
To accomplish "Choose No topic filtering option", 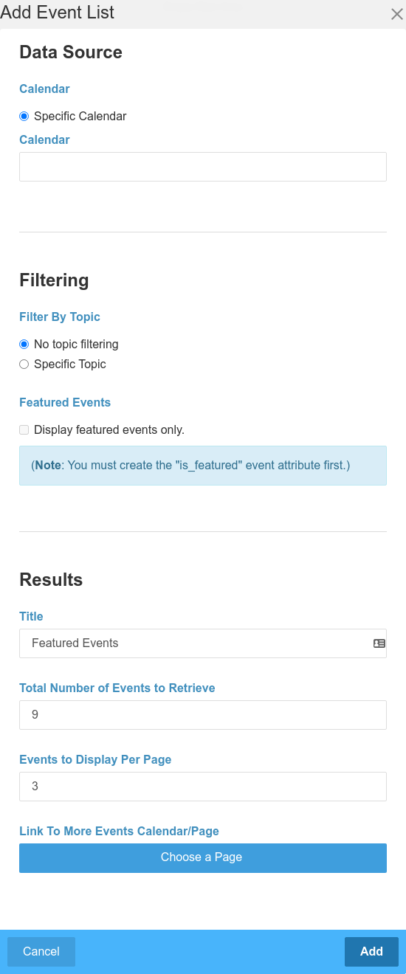I will click(x=24, y=345).
